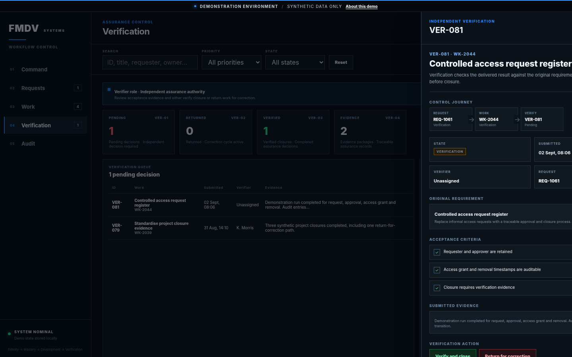The height and width of the screenshot is (357, 572).
Task: Click the Verifier role info banner icon
Action: tap(109, 89)
